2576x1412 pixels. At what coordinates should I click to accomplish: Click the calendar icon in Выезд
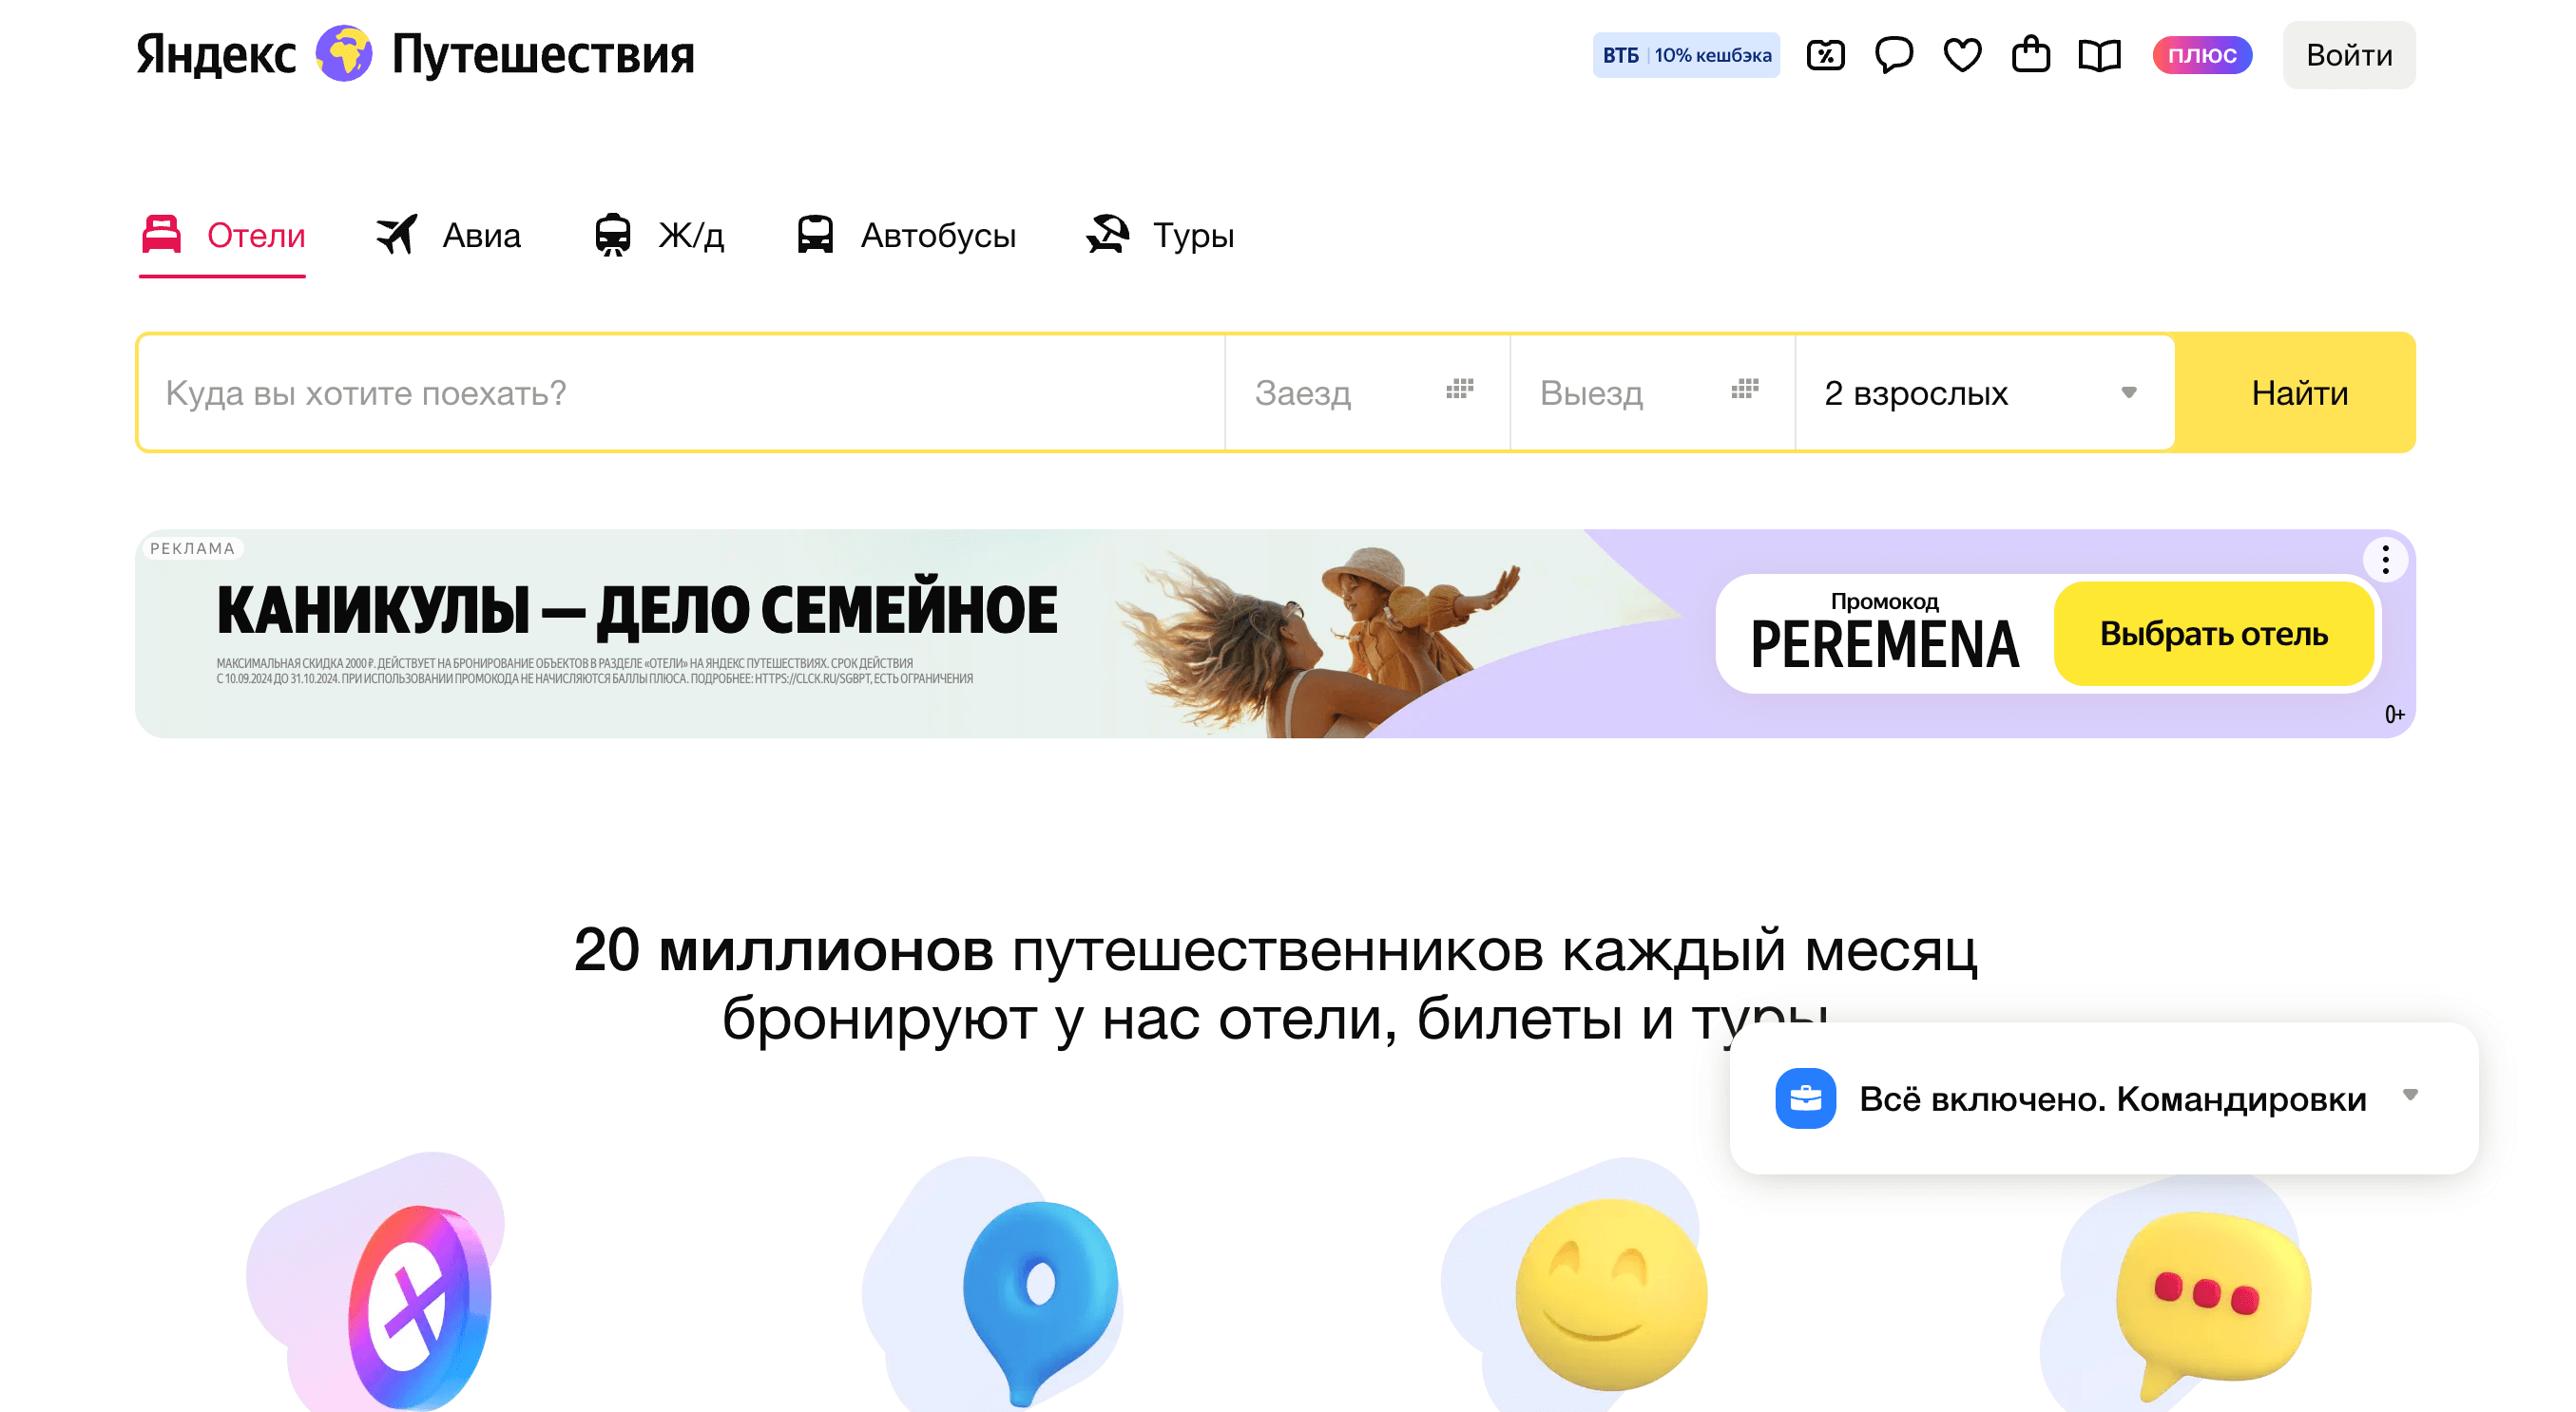pyautogui.click(x=1745, y=390)
